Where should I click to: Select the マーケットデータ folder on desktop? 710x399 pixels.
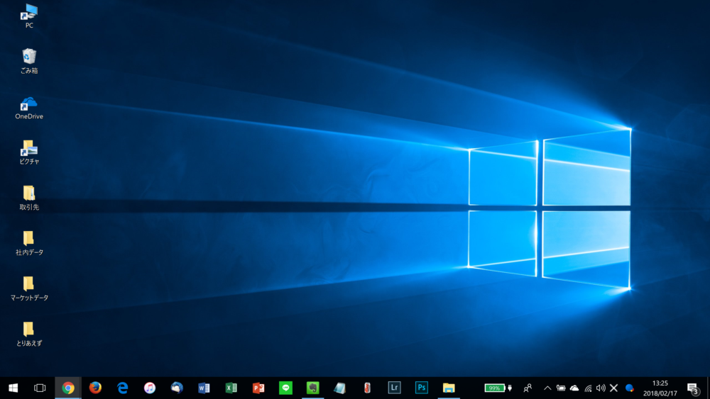[x=29, y=288]
